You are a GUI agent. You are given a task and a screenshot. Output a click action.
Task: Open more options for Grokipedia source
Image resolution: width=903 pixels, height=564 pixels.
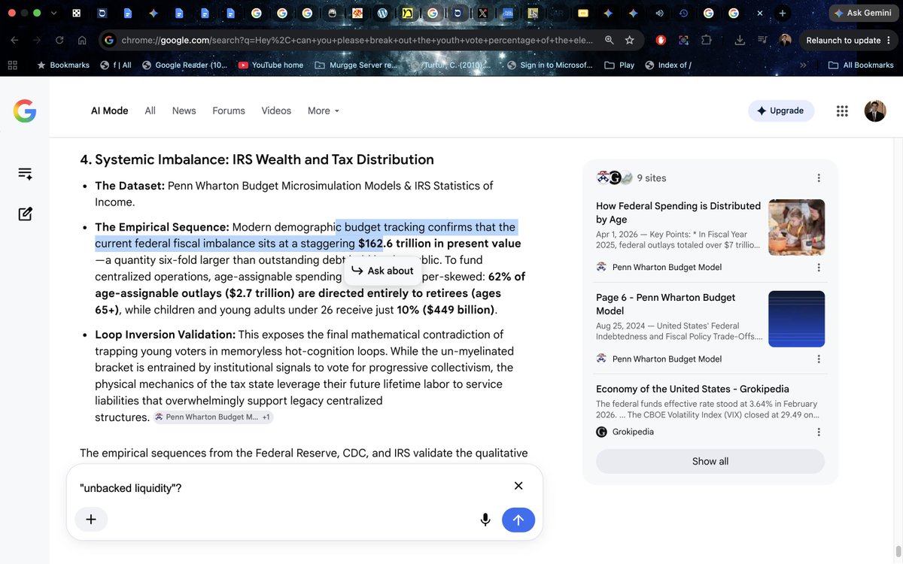[819, 432]
